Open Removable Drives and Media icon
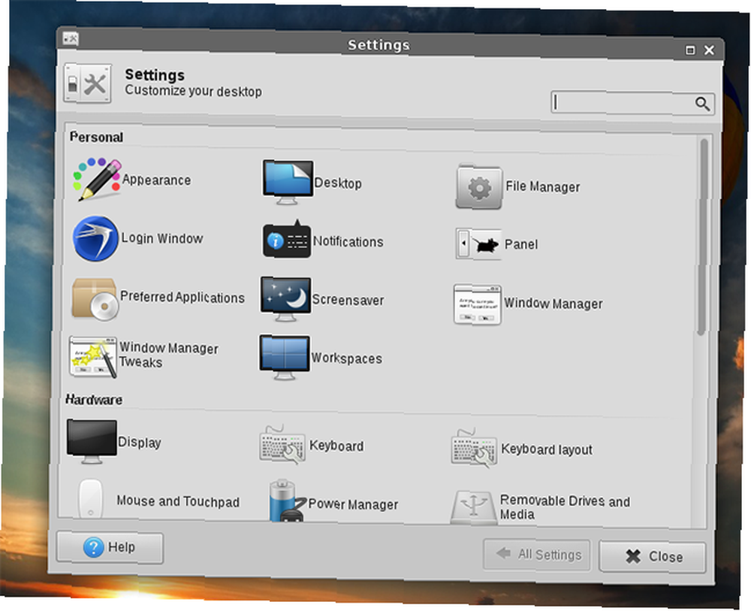This screenshot has height=611, width=751. [473, 507]
